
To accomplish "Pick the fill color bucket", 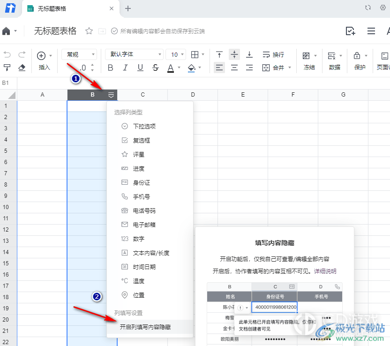I will [x=191, y=68].
